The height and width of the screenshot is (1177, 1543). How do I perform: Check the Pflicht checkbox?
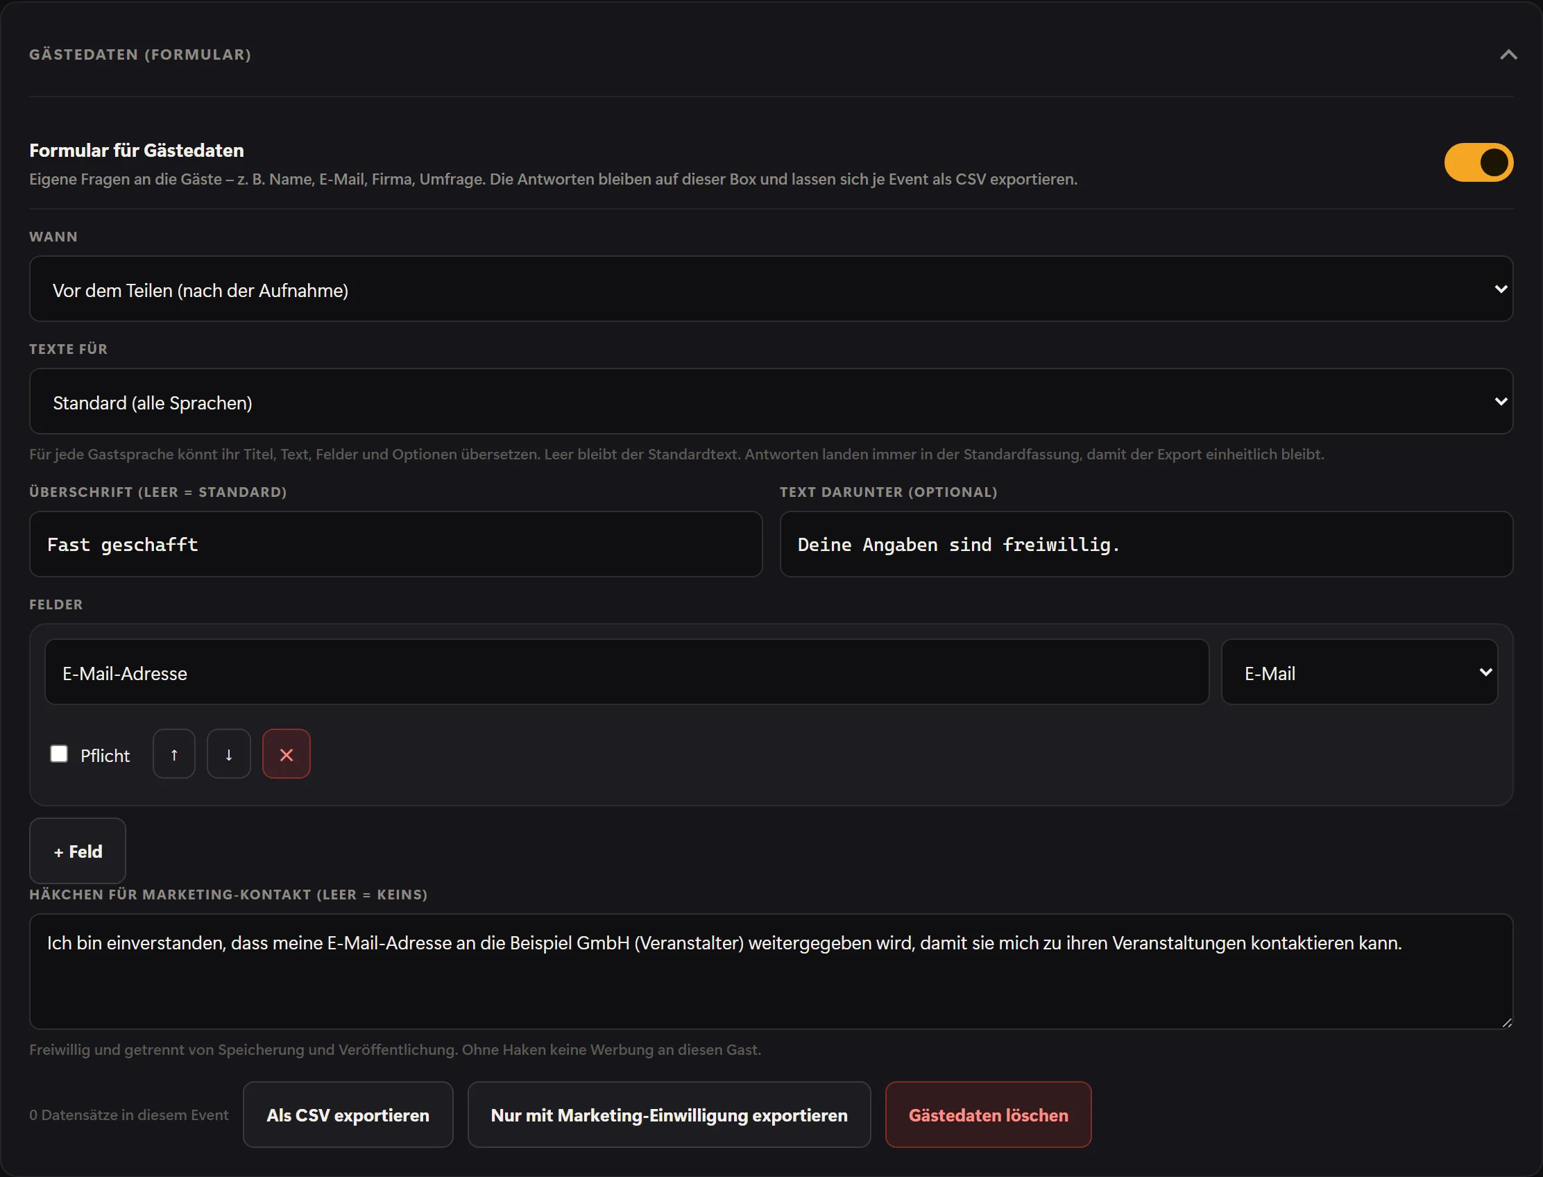tap(59, 754)
